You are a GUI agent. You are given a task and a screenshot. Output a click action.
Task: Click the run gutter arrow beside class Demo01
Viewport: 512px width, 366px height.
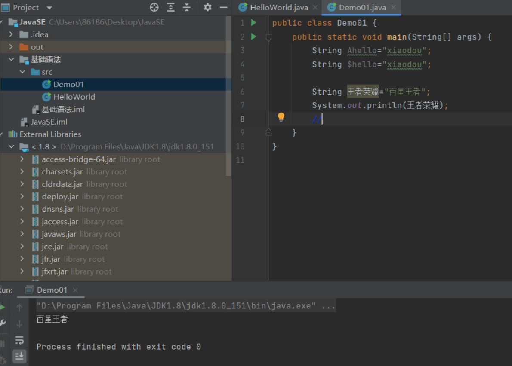254,23
